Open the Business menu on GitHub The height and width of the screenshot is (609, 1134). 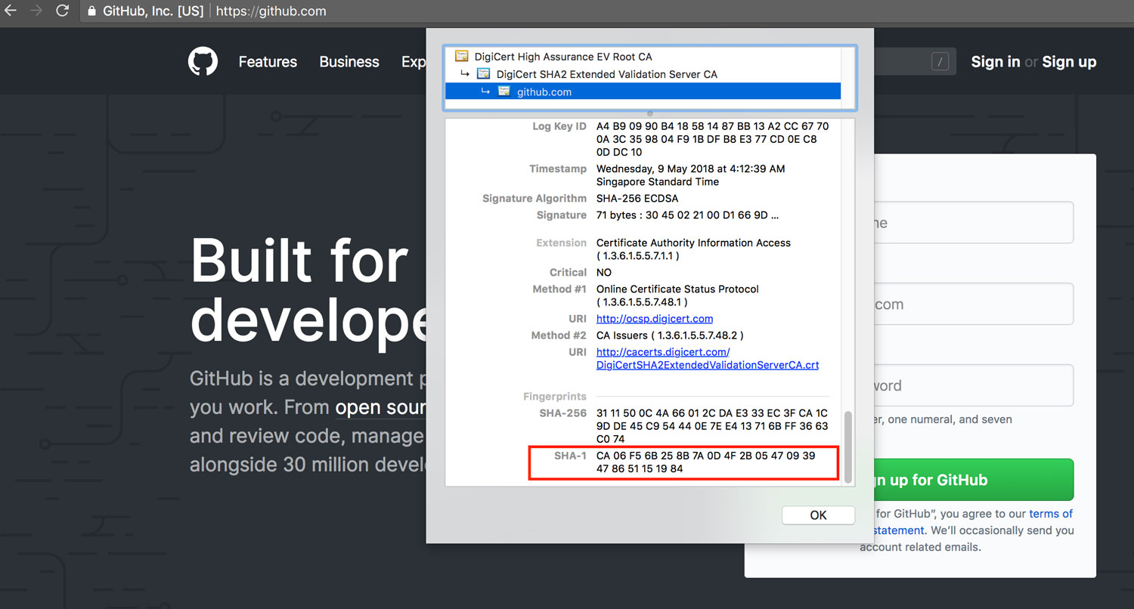point(349,62)
